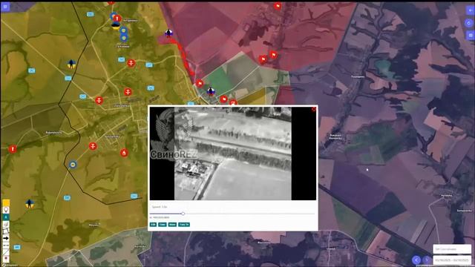Click the Set Coordinates input field
The image size is (475, 267).
pos(452,249)
